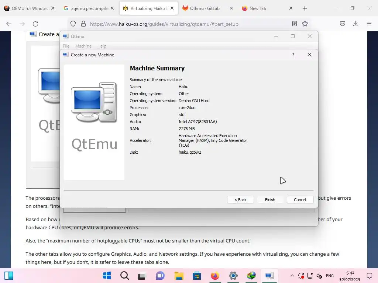Viewport: 378px width, 283px height.
Task: Open the QtEmu Help menu
Action: (x=102, y=46)
